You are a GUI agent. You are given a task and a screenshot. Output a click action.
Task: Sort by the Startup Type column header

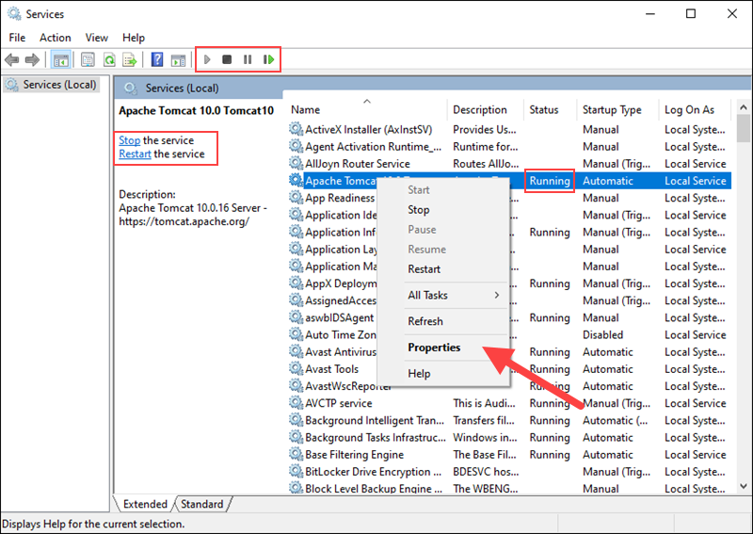tap(612, 110)
